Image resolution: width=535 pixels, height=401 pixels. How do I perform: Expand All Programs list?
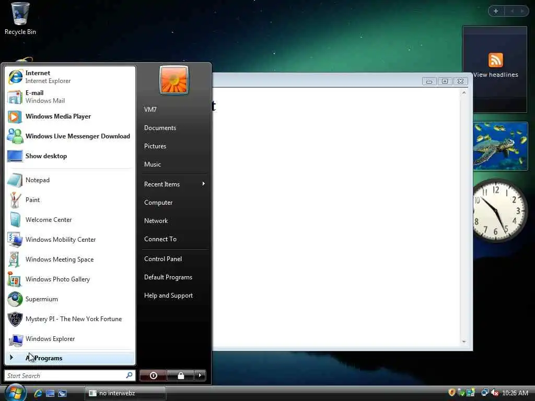(70, 358)
